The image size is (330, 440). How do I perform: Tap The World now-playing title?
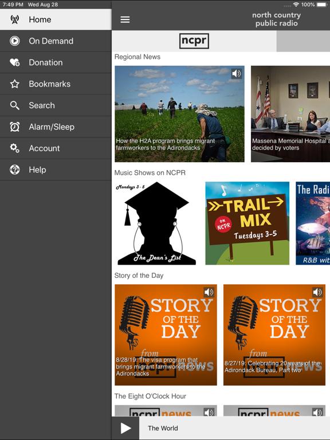pos(163,428)
